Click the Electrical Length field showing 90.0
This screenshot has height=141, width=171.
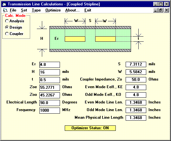coord(49,103)
